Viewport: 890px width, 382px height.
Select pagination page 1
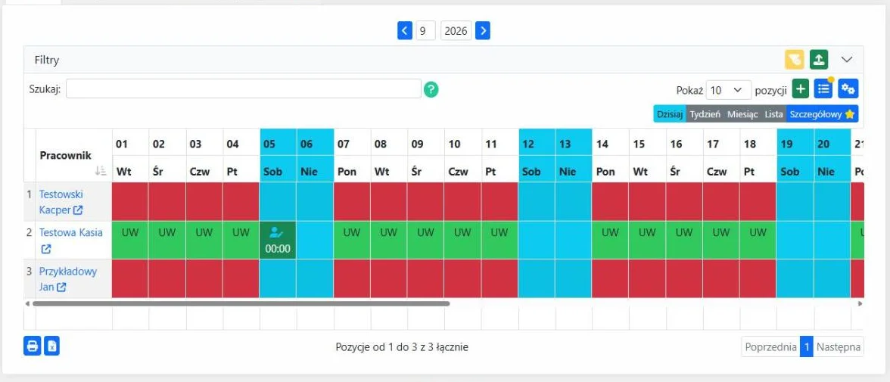point(807,346)
